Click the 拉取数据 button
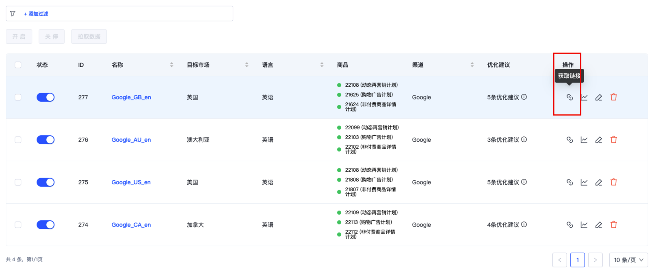654x271 pixels. point(89,36)
